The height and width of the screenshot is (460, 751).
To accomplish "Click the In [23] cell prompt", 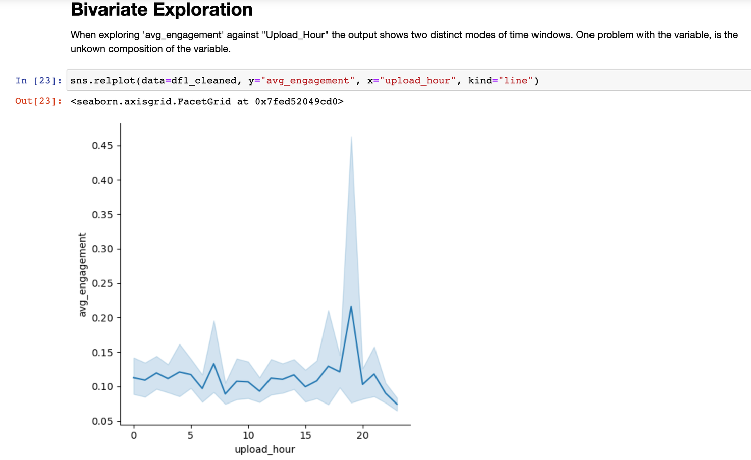I will [38, 81].
